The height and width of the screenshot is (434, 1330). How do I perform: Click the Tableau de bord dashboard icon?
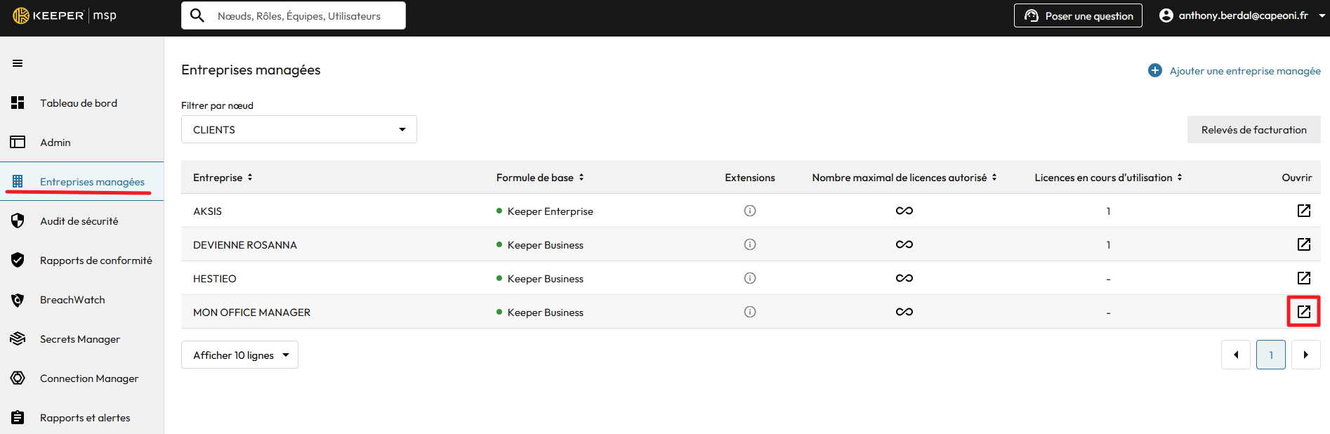tap(18, 103)
